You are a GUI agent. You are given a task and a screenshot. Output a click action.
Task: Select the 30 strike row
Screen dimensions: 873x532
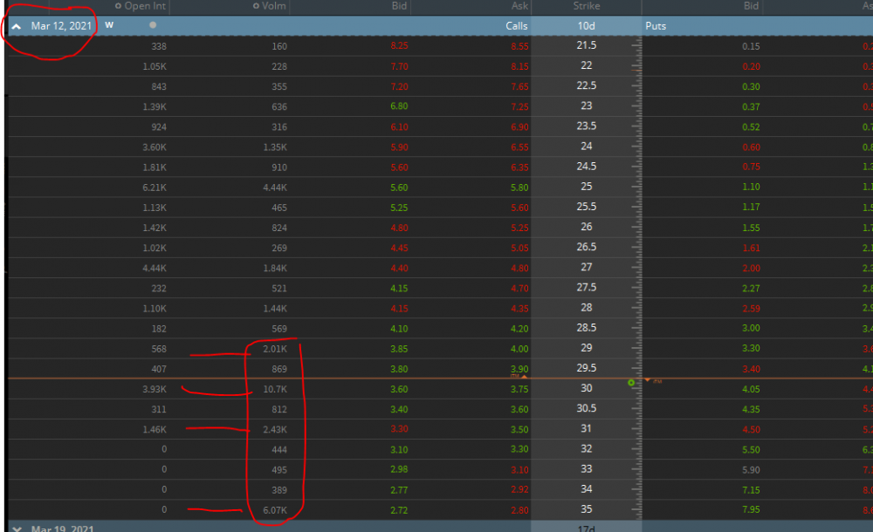[x=586, y=388]
